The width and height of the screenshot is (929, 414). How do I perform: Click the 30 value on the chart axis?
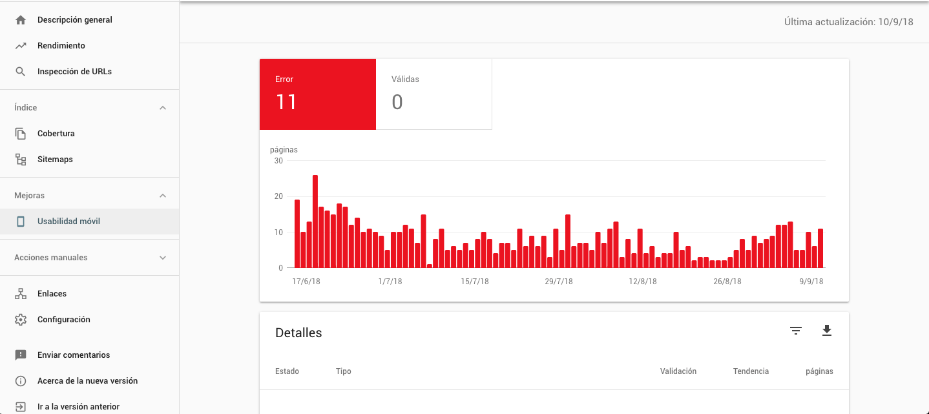(x=278, y=161)
